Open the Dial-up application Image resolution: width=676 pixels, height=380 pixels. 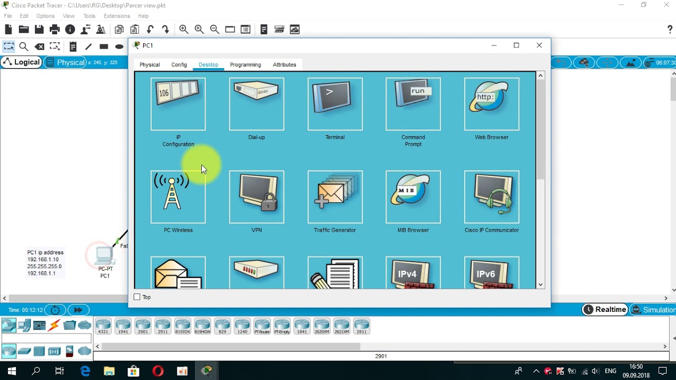point(257,104)
